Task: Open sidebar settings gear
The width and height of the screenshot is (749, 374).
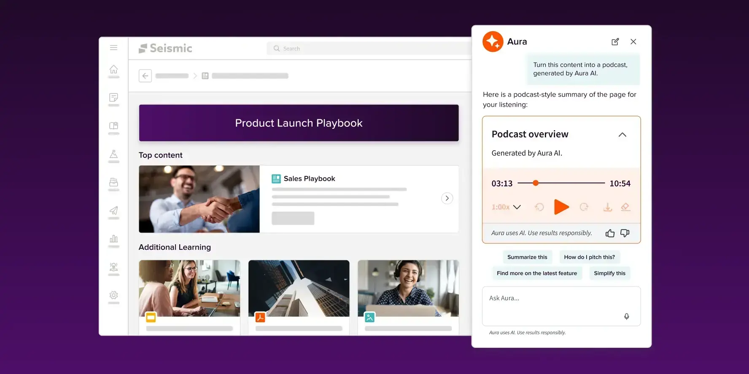Action: pos(113,295)
